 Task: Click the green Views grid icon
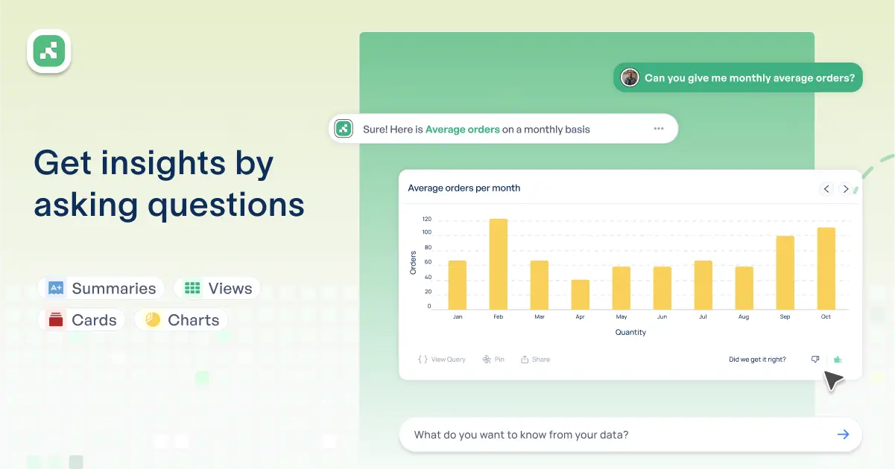pos(192,288)
